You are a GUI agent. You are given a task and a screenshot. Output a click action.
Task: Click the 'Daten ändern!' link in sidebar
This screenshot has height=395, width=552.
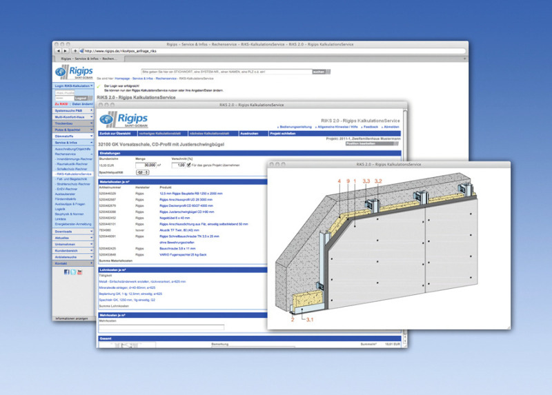(x=82, y=104)
